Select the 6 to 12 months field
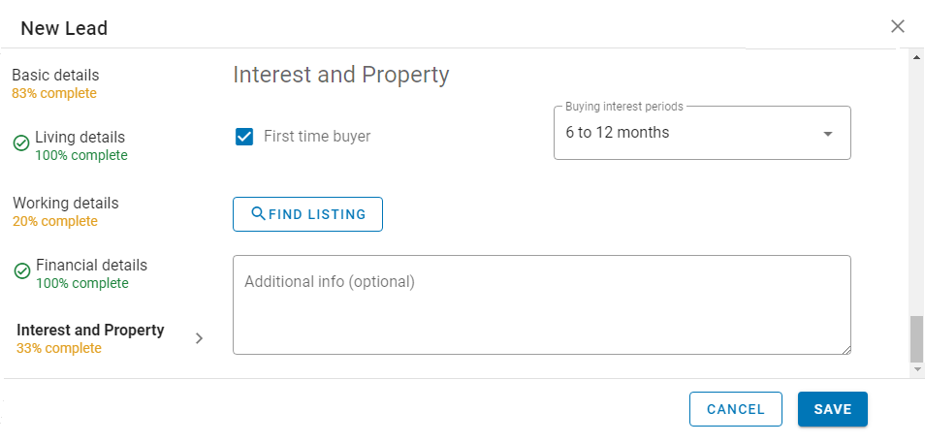925x443 pixels. [702, 133]
